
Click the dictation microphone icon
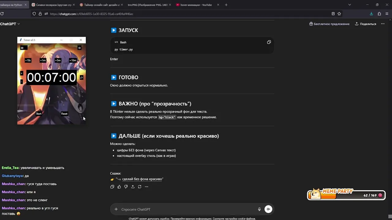click(x=259, y=209)
